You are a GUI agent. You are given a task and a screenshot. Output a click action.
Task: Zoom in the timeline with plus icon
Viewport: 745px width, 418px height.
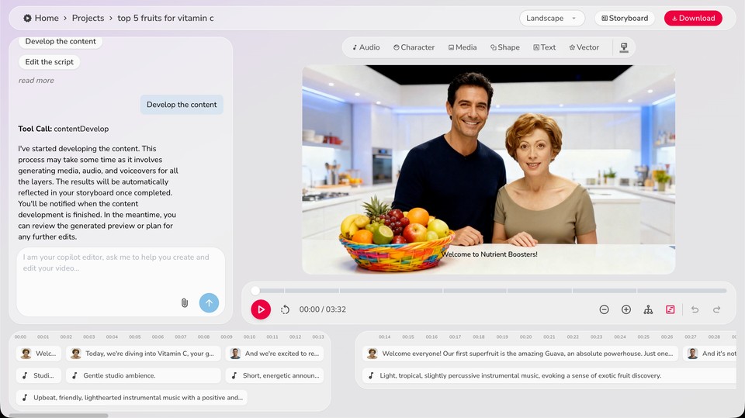click(626, 309)
